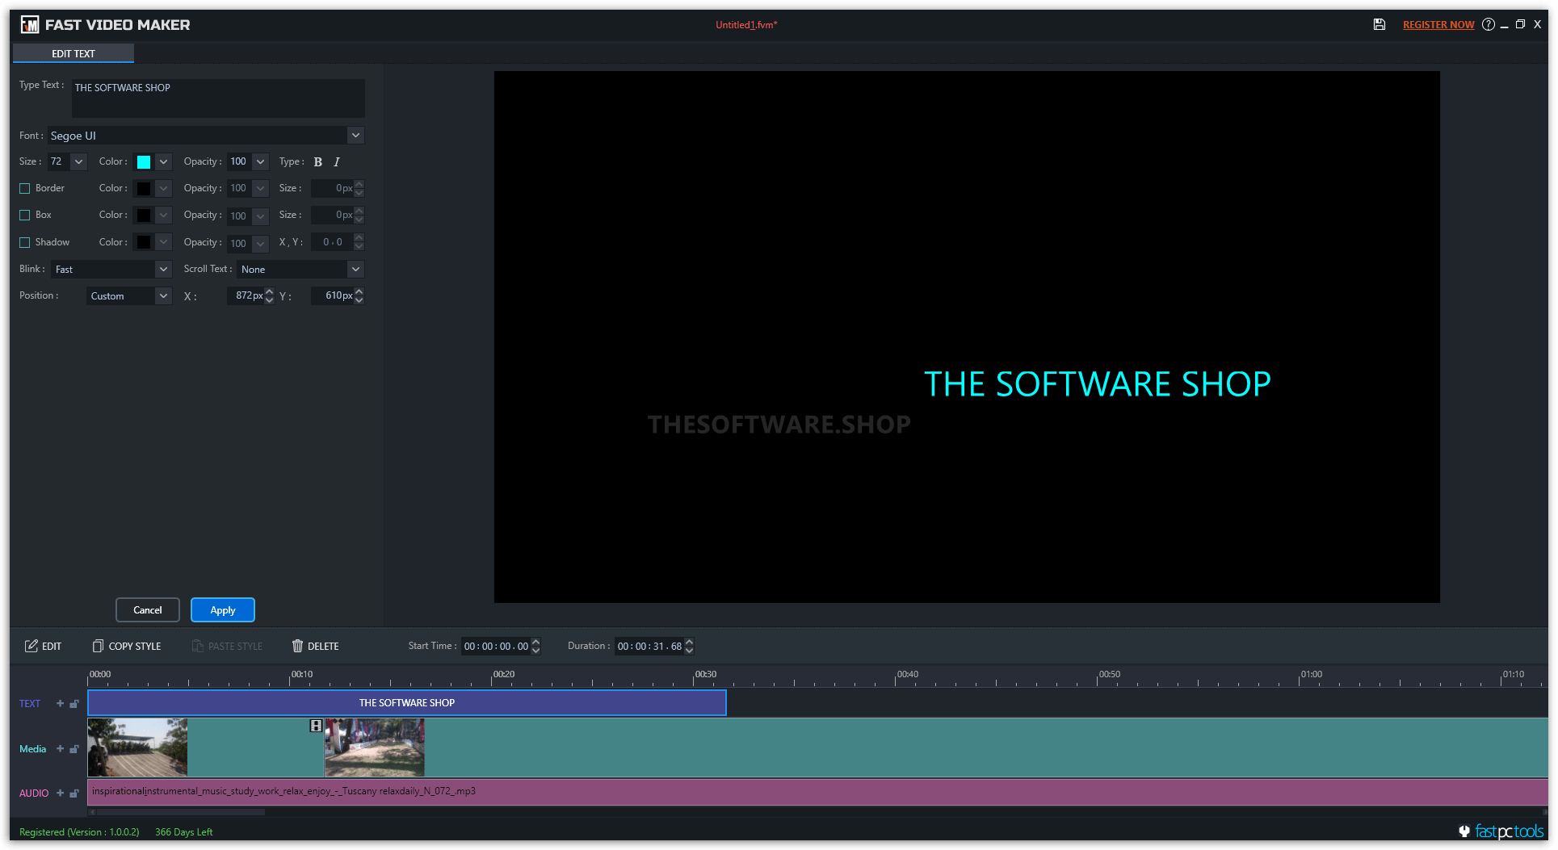Click COPY STYLE in the toolbar

[127, 647]
